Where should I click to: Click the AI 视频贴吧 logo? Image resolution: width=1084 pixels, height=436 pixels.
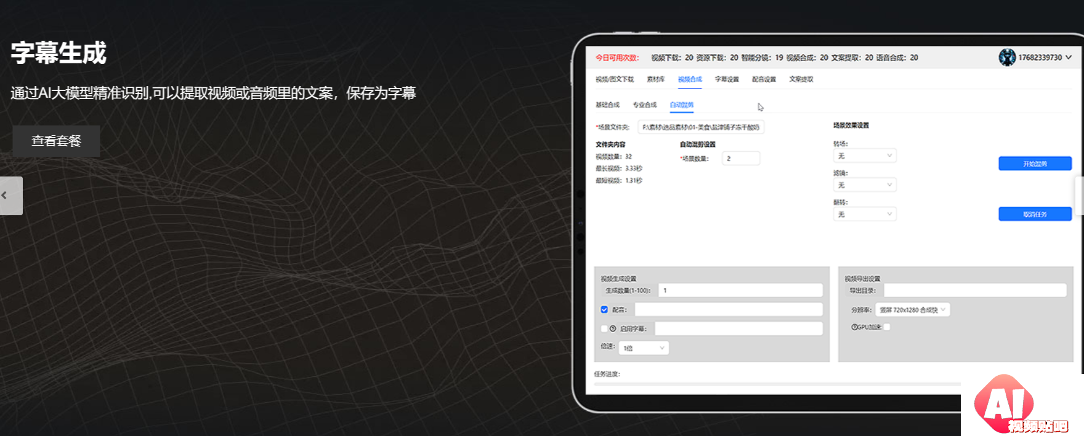(x=1021, y=406)
